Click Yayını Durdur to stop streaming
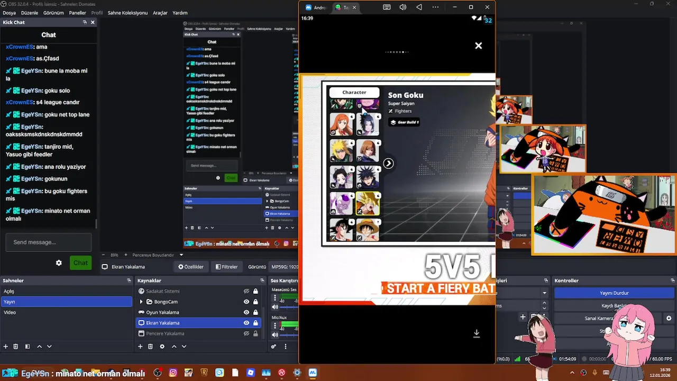The image size is (677, 381). point(614,293)
